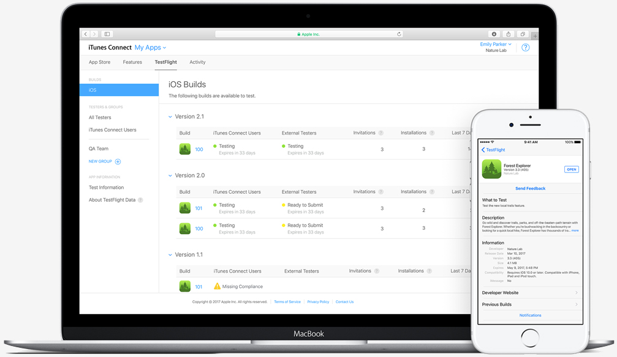Select the TestFlight tab
Image resolution: width=617 pixels, height=357 pixels.
pos(165,62)
